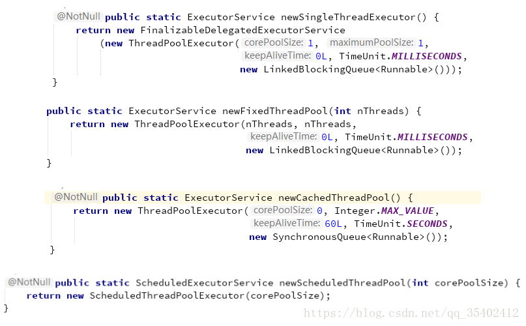The width and height of the screenshot is (526, 326).
Task: Click the maximumPoolSize parameter hint
Action: pos(372,42)
